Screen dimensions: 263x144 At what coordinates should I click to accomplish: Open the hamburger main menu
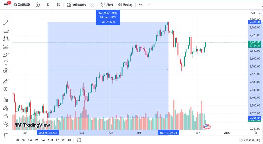[6, 5]
